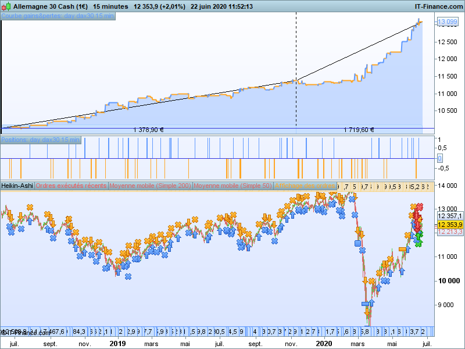Viewport: 465px width, 349px height.
Task: Click the 2020 year label on time axis
Action: [x=324, y=344]
